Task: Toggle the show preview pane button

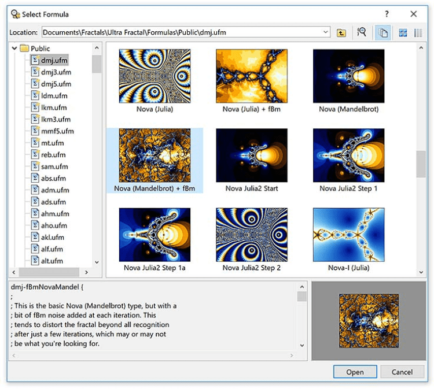Action: click(x=382, y=33)
